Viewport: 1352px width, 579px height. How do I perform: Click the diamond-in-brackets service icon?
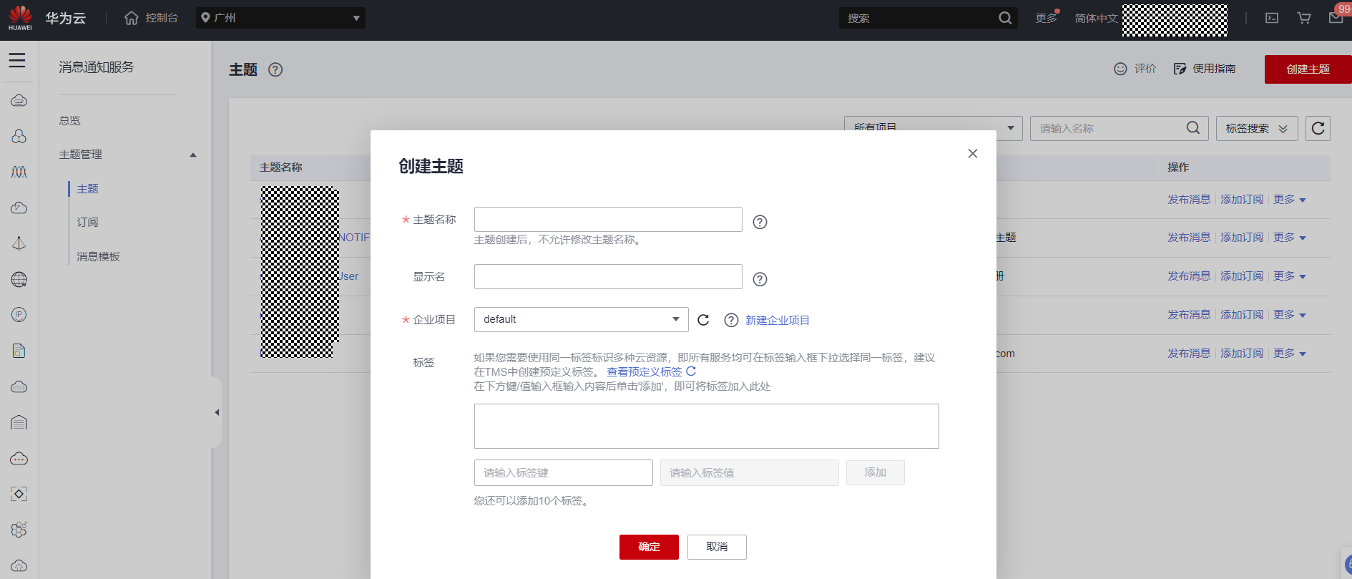coord(19,494)
